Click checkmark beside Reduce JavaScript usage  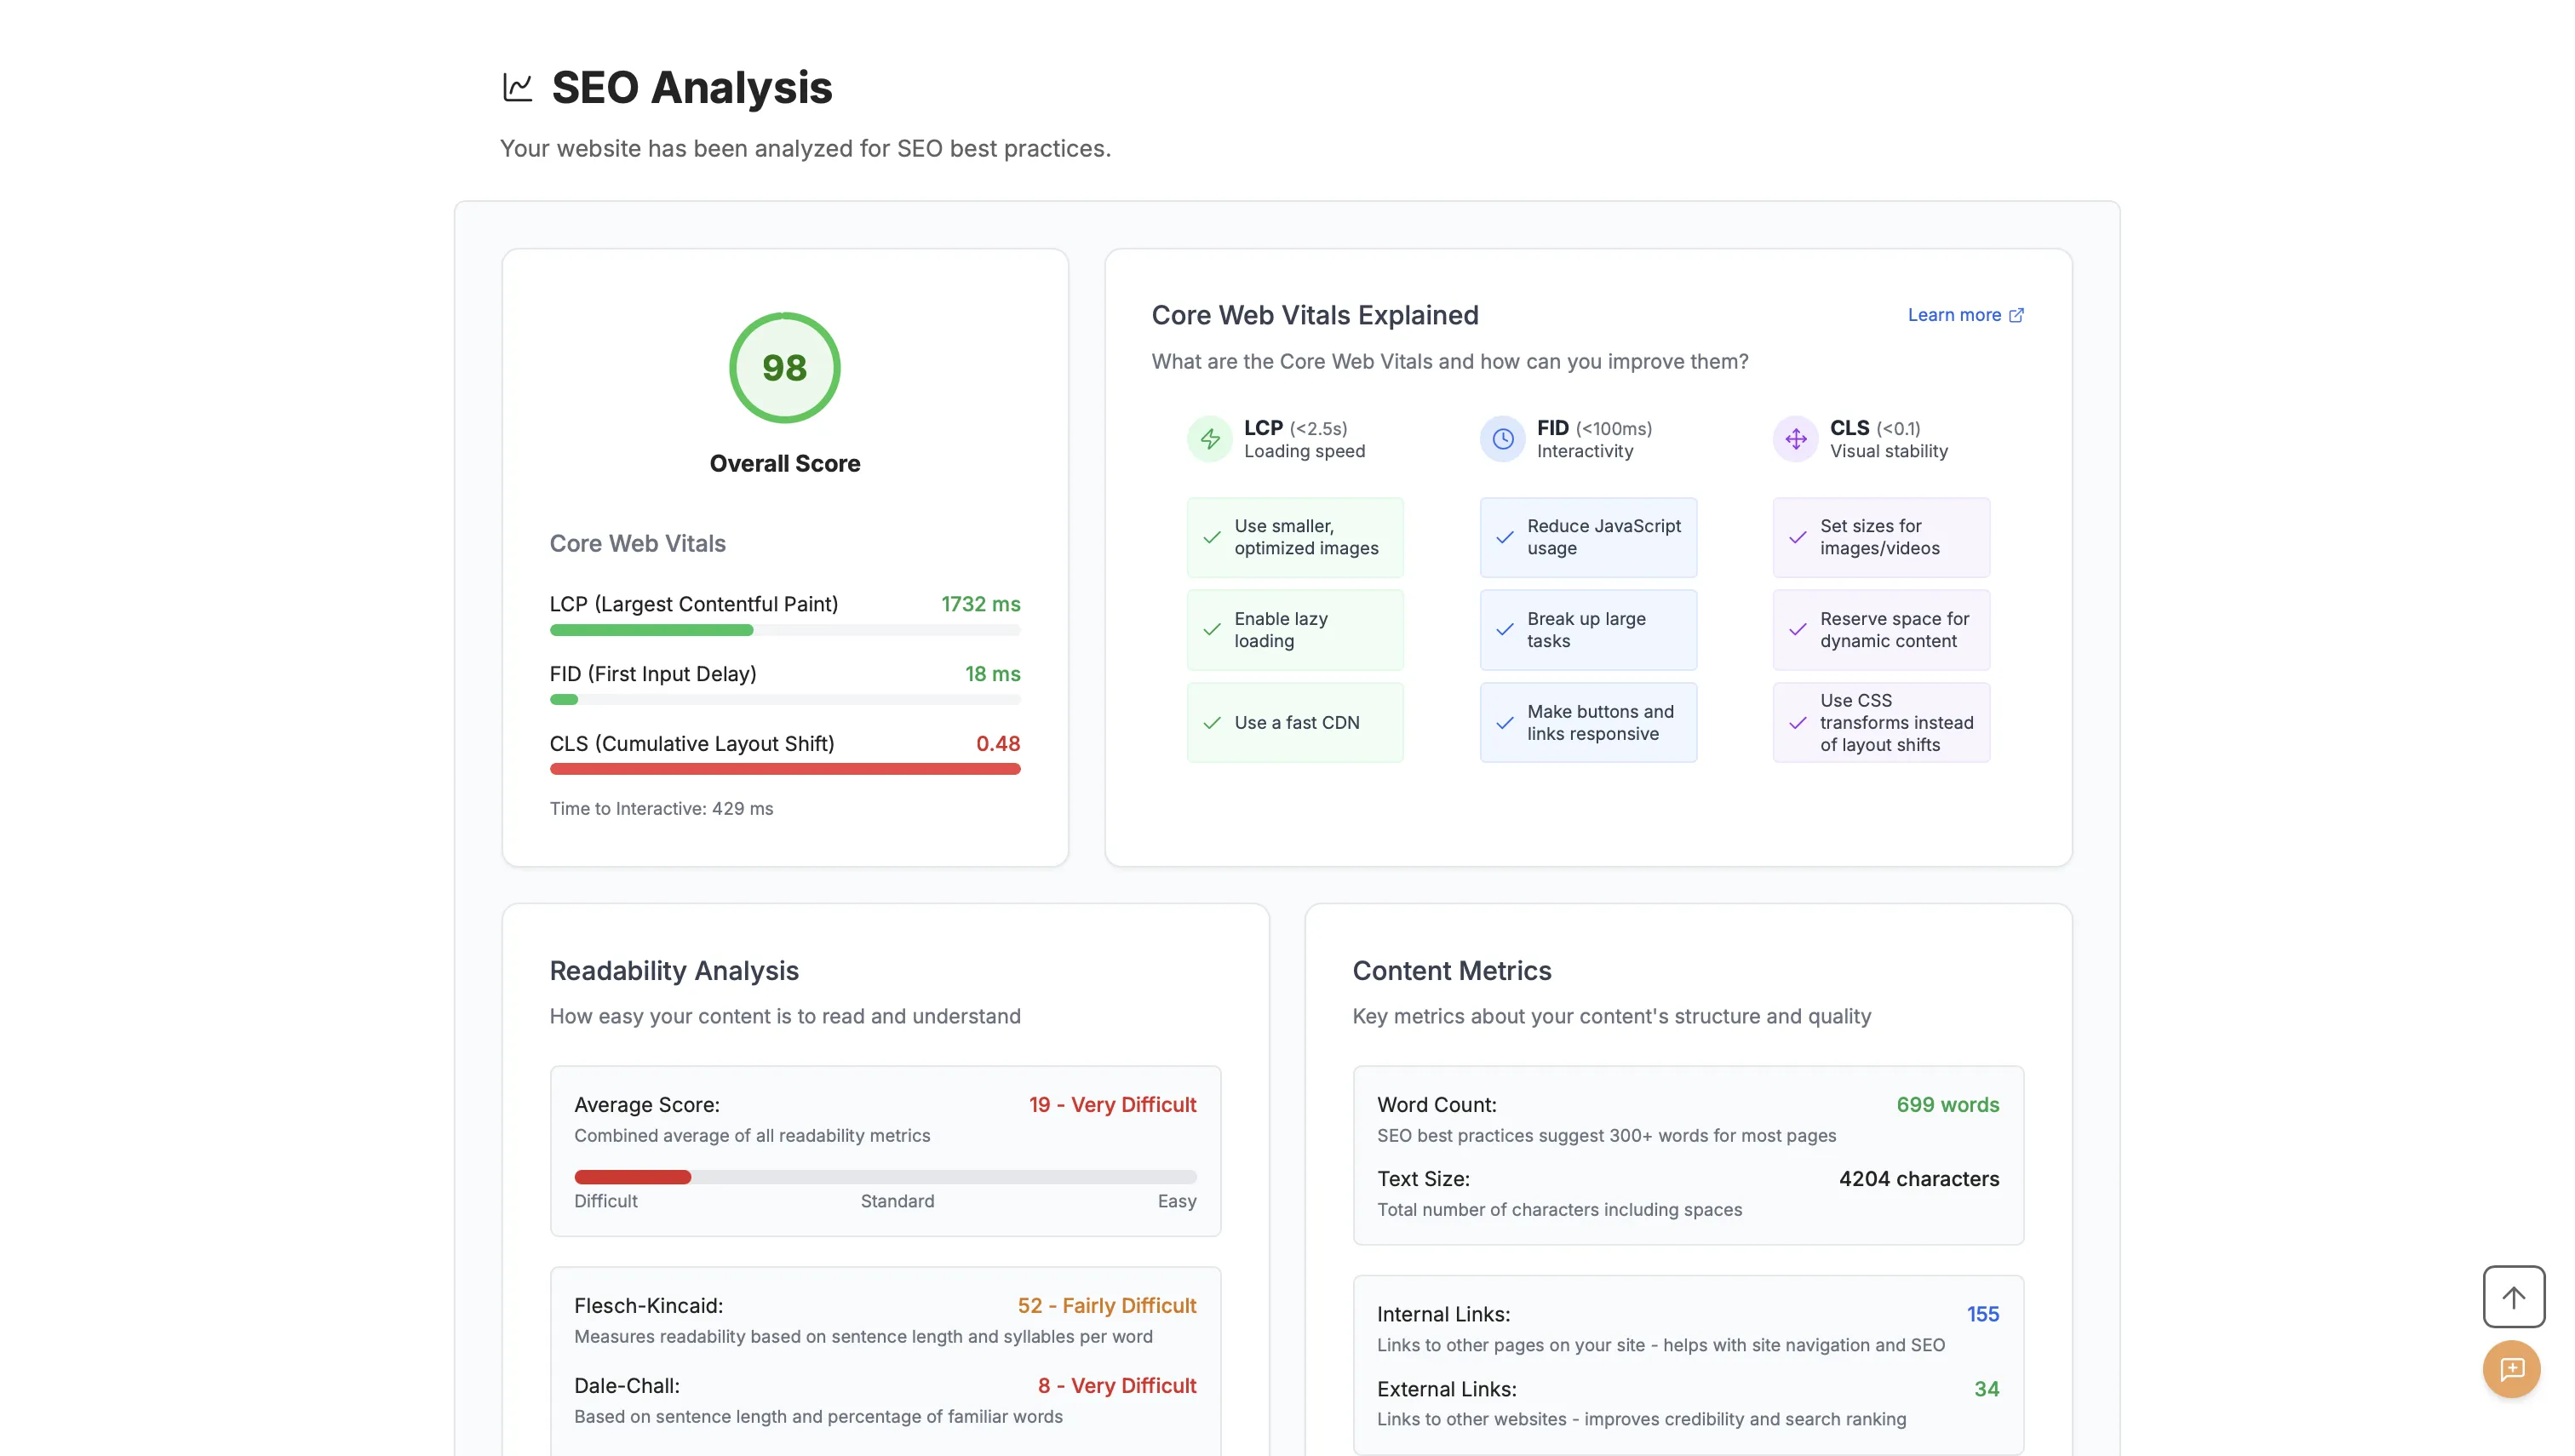tap(1505, 537)
